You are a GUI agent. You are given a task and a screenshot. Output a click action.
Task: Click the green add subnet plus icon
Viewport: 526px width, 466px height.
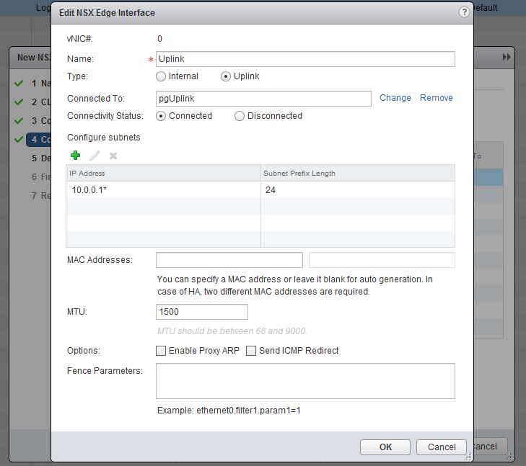tap(75, 155)
